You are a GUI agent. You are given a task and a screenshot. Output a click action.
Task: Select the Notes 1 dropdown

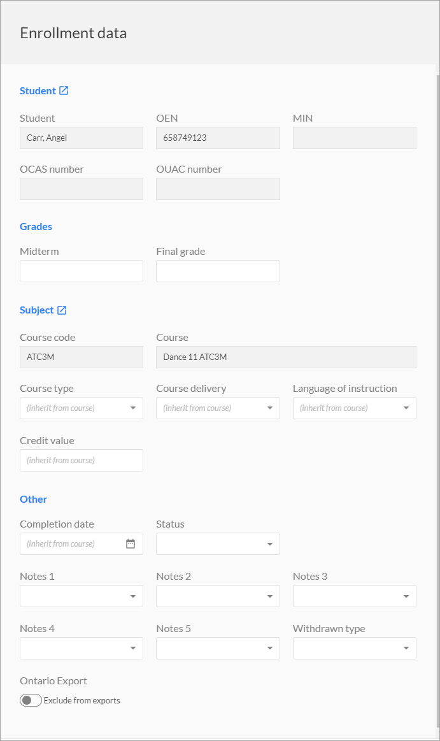point(82,596)
